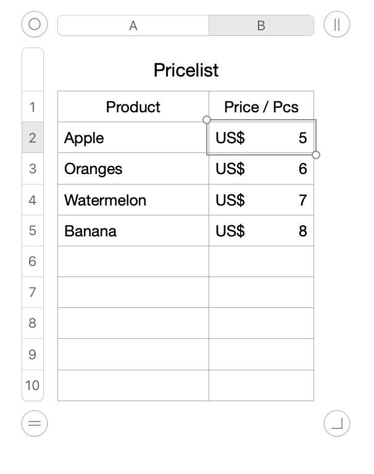The height and width of the screenshot is (474, 374).
Task: Select row 10 header
Action: 33,385
